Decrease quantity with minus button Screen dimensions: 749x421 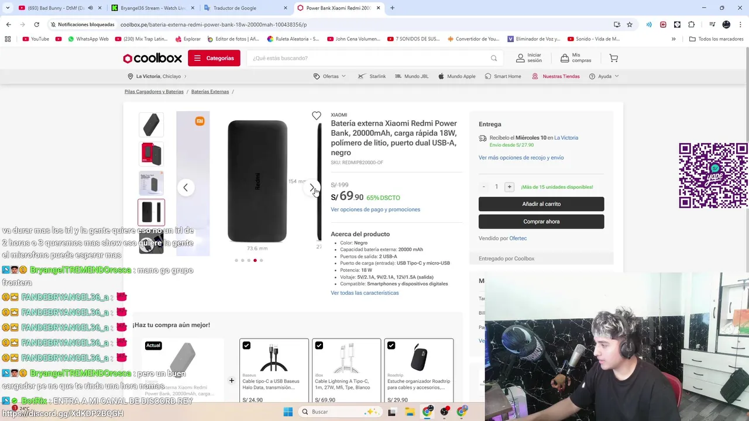[483, 187]
